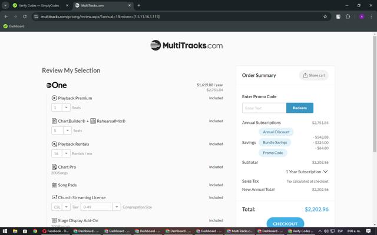Image resolution: width=377 pixels, height=235 pixels.
Task: Click the Stage Display Add-On icon
Action: (54, 220)
